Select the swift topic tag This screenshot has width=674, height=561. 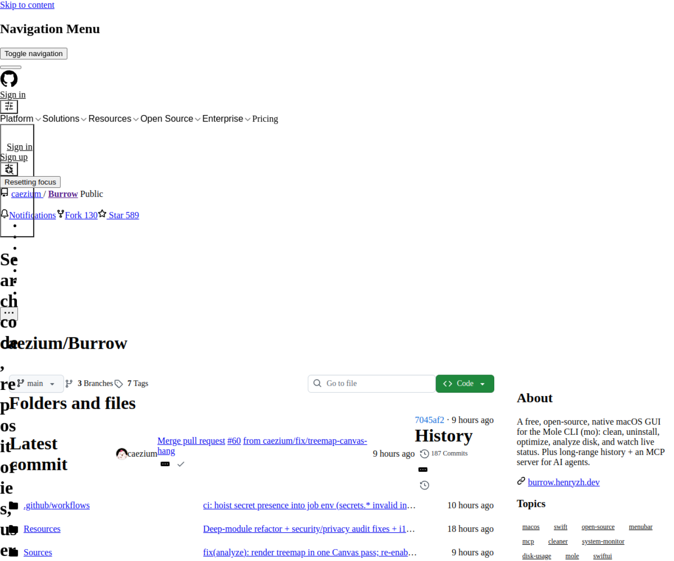[x=560, y=527]
